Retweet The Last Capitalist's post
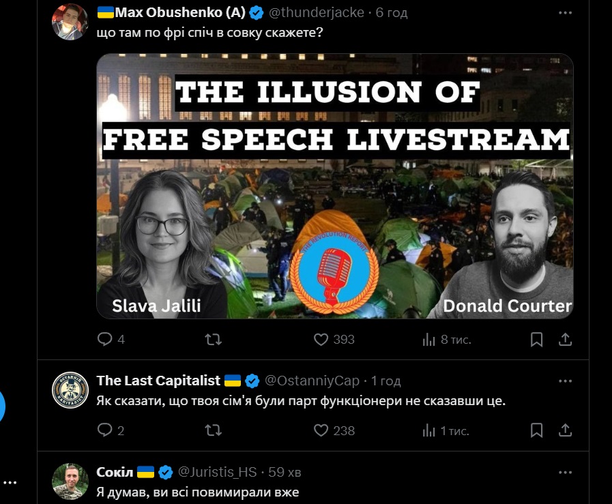This screenshot has height=504, width=612. coord(214,430)
